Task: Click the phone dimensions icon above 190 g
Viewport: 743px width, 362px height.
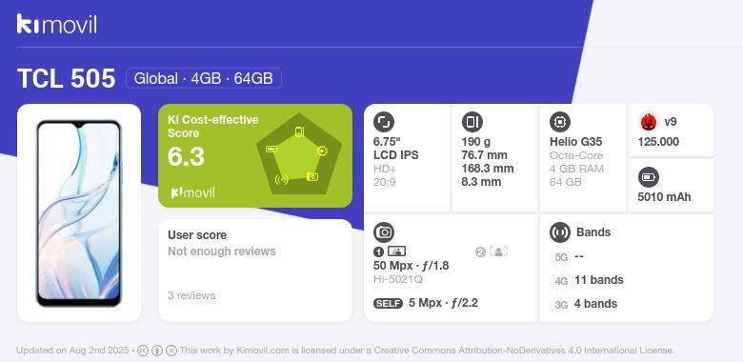Action: coord(472,122)
